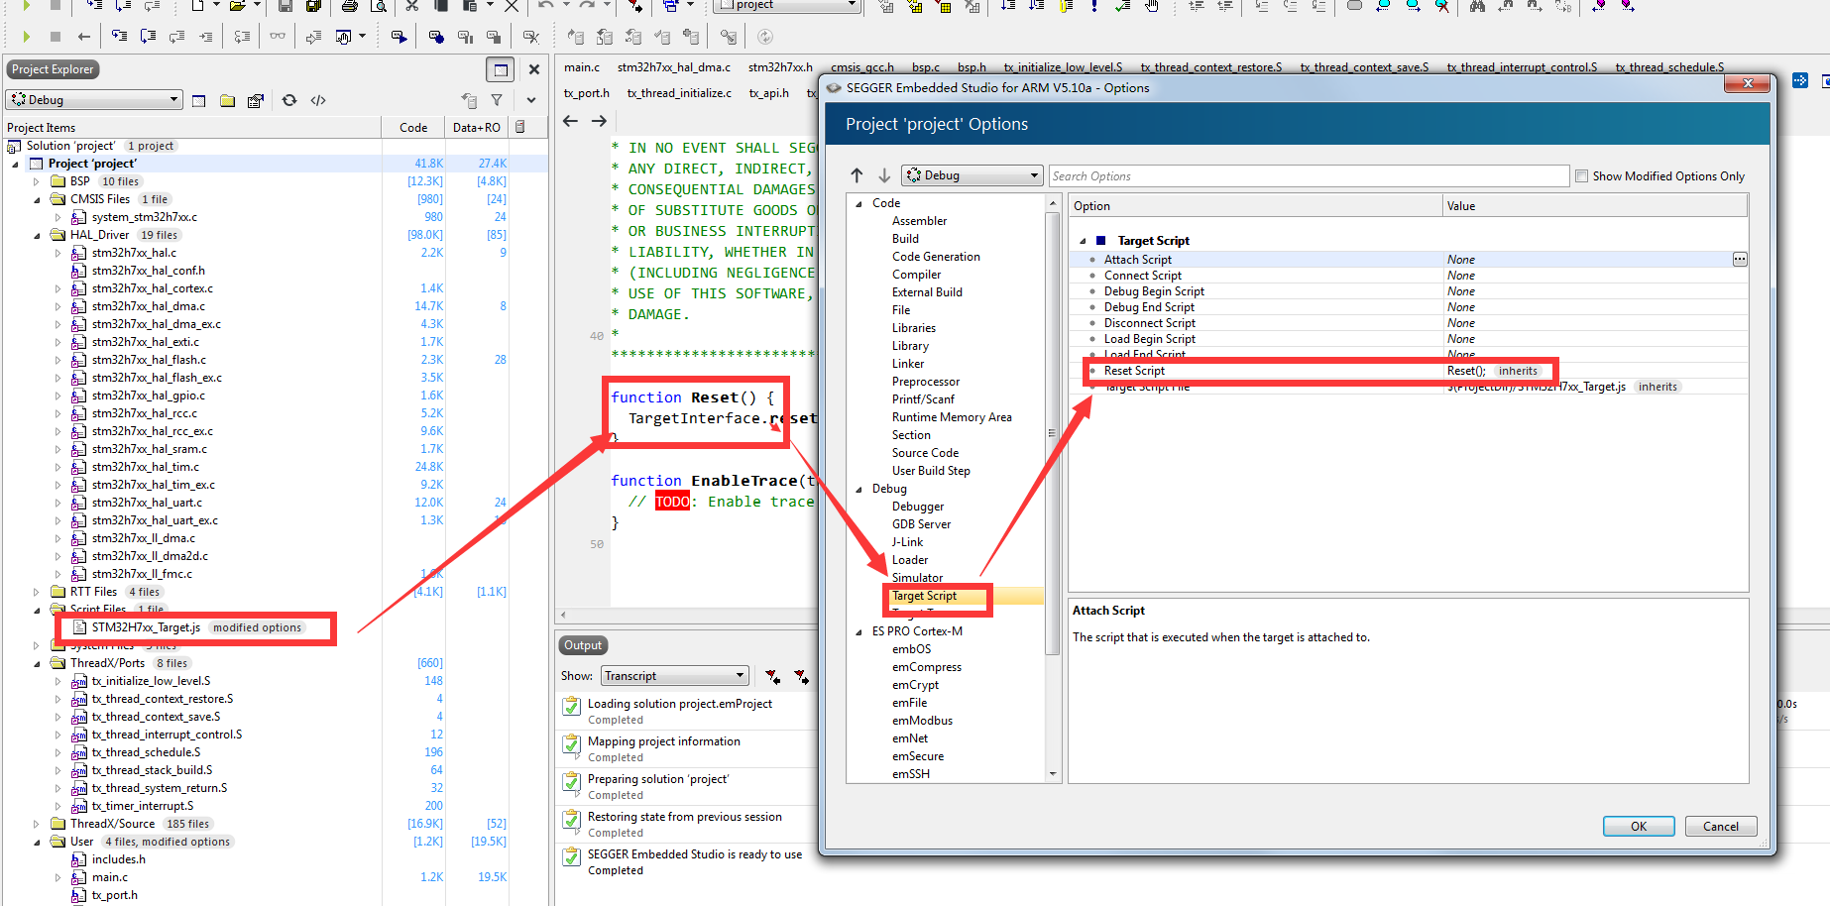Move to next option with down arrow
The width and height of the screenshot is (1830, 906).
[x=884, y=175]
